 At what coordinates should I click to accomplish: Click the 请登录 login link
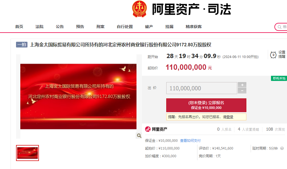(x=228, y=117)
